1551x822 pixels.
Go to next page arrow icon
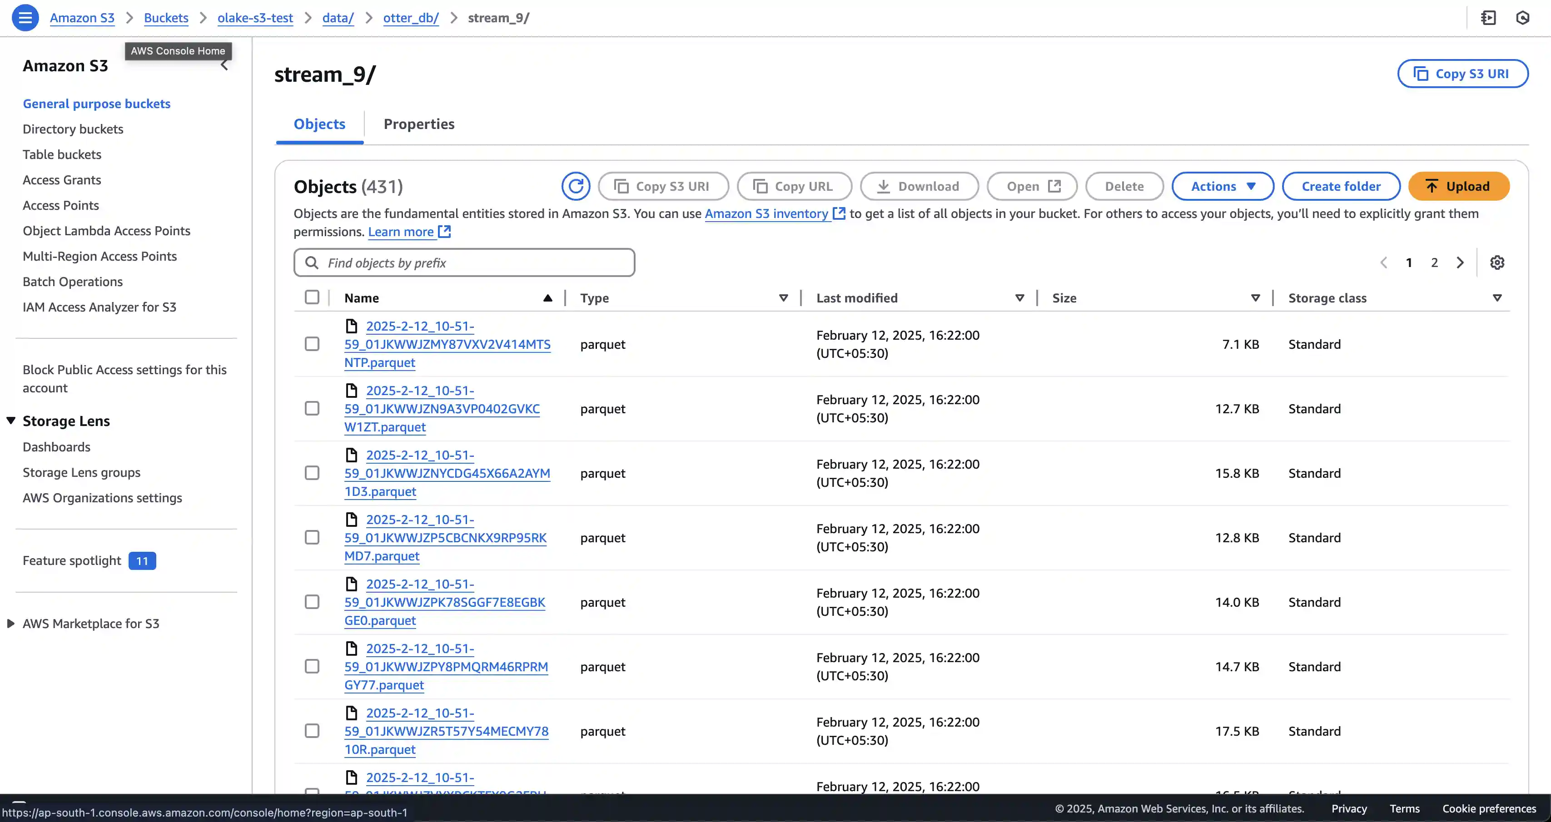click(1460, 263)
